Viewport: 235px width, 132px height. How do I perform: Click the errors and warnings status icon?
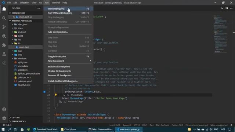tap(7, 125)
